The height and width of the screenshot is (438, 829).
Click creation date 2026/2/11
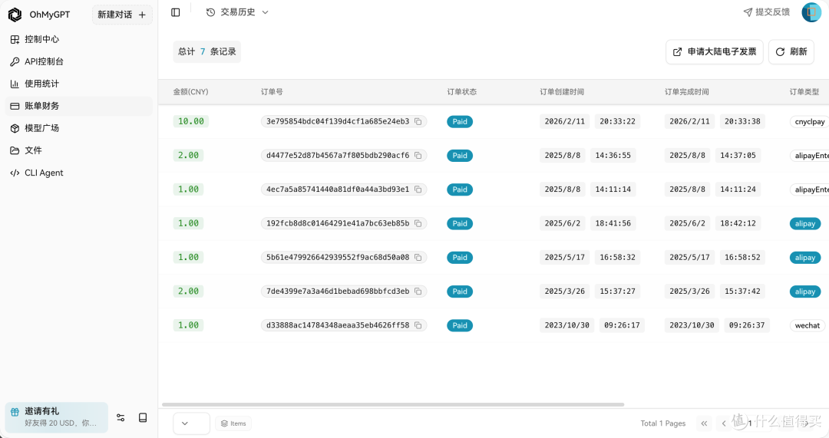click(565, 121)
